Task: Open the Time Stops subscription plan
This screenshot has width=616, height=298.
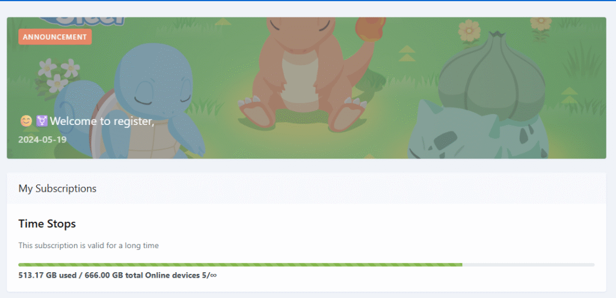Action: pyautogui.click(x=47, y=223)
